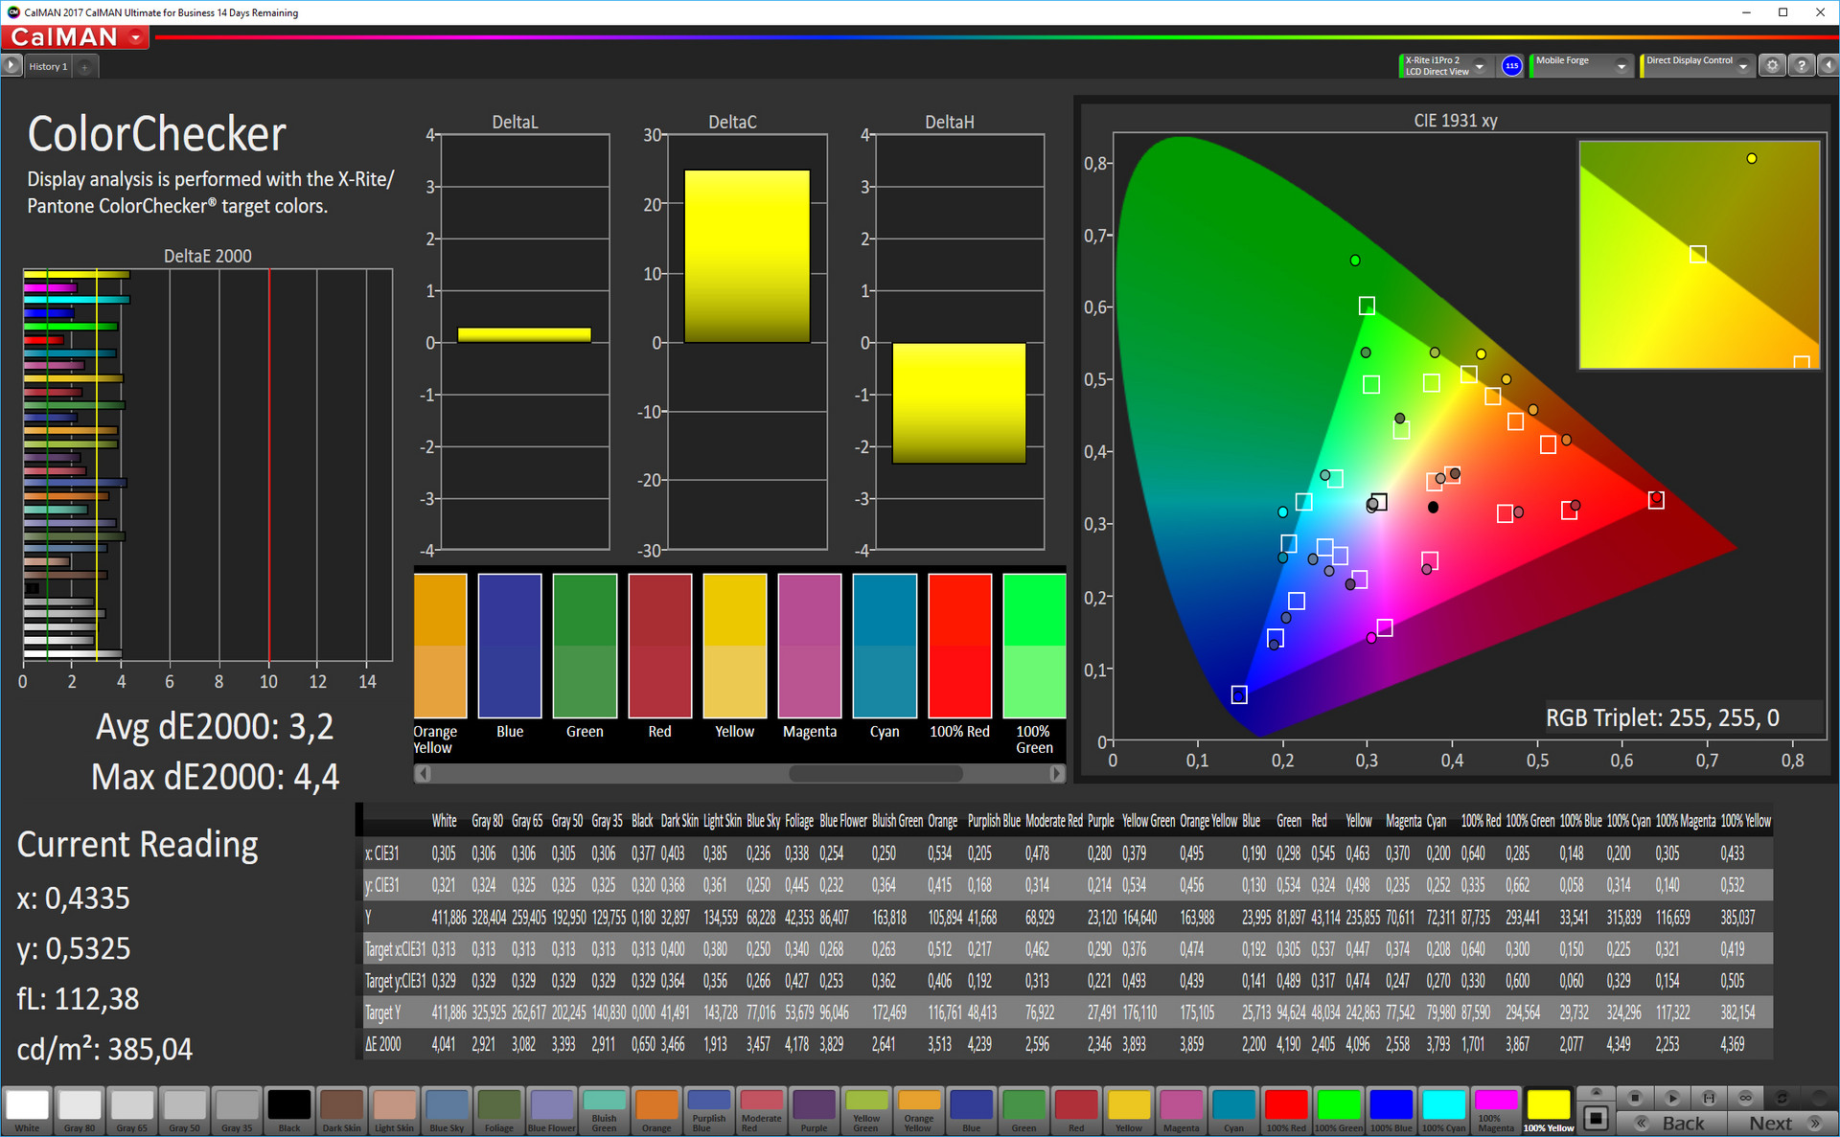Select the Dark Skin patch in the bottom strip

tap(342, 1111)
